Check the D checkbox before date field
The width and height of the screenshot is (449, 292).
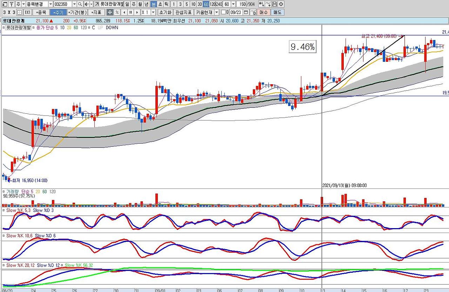coord(223,12)
